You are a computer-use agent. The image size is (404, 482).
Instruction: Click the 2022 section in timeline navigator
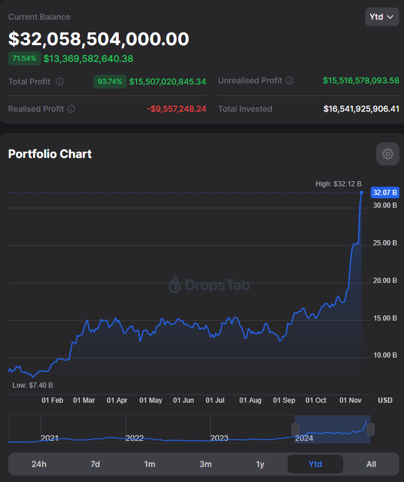(x=168, y=429)
